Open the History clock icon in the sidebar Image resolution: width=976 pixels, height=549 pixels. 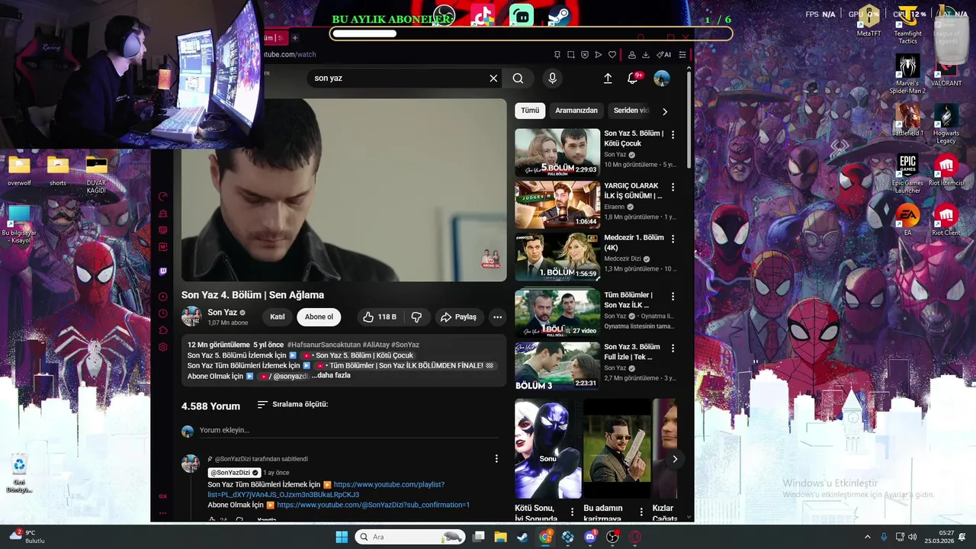click(162, 313)
